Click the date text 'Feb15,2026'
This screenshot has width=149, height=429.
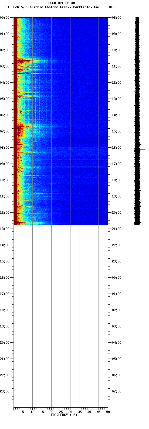(x=23, y=7)
